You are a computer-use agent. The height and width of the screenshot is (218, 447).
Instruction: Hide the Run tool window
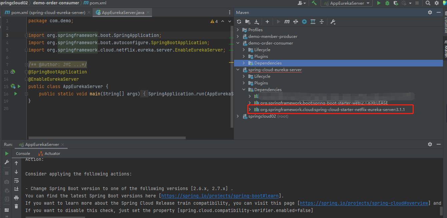click(438, 144)
